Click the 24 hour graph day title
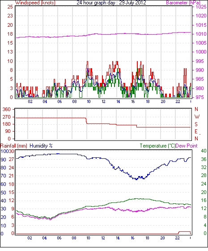This screenshot has width=208, height=251. (111, 3)
